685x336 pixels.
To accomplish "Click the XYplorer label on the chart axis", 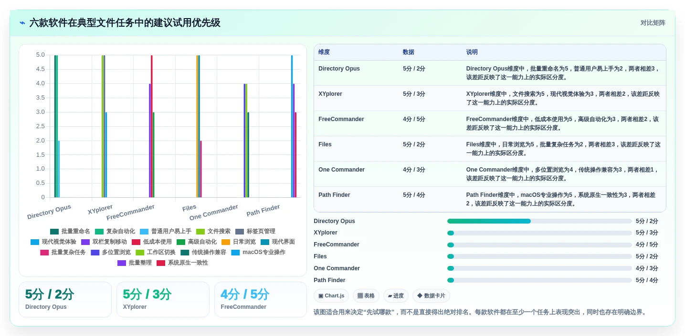I will click(100, 209).
